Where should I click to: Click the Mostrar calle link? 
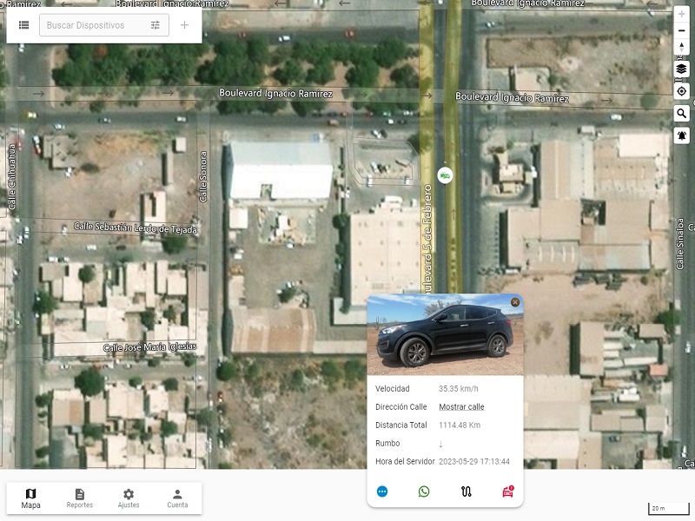tap(461, 406)
